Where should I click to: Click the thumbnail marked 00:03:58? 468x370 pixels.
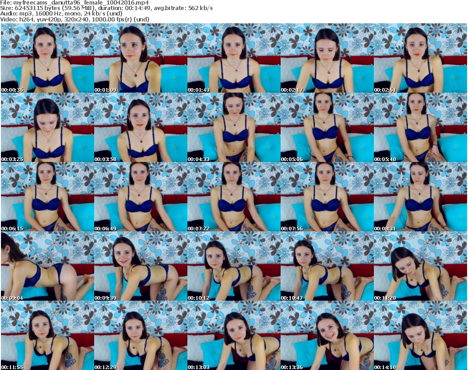pos(140,128)
